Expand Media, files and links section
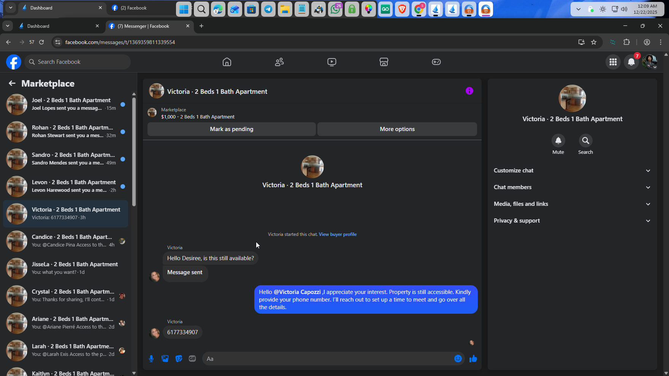Screen dimensions: 669x376 pos(572,204)
